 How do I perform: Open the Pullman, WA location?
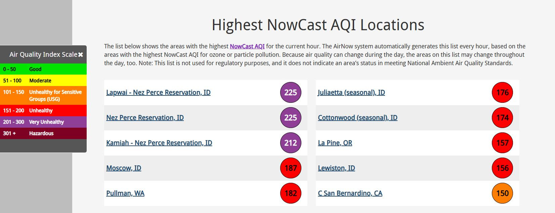[x=125, y=193]
